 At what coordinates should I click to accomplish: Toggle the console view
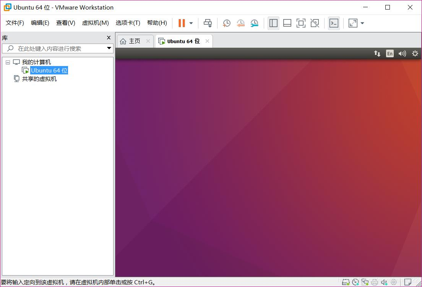click(x=334, y=23)
